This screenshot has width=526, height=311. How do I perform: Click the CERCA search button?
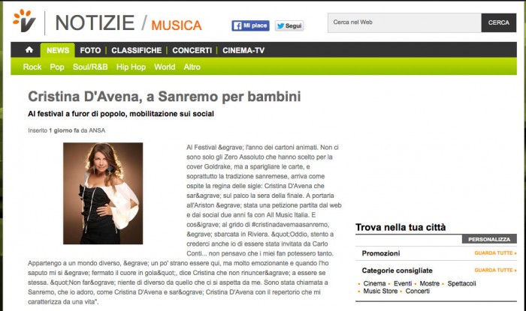tap(498, 22)
